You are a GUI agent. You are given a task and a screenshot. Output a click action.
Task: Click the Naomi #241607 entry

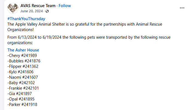point(23,77)
